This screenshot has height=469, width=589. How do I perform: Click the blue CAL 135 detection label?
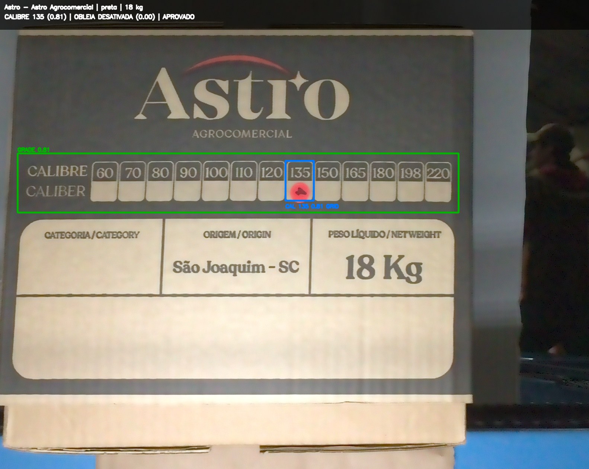pyautogui.click(x=312, y=206)
